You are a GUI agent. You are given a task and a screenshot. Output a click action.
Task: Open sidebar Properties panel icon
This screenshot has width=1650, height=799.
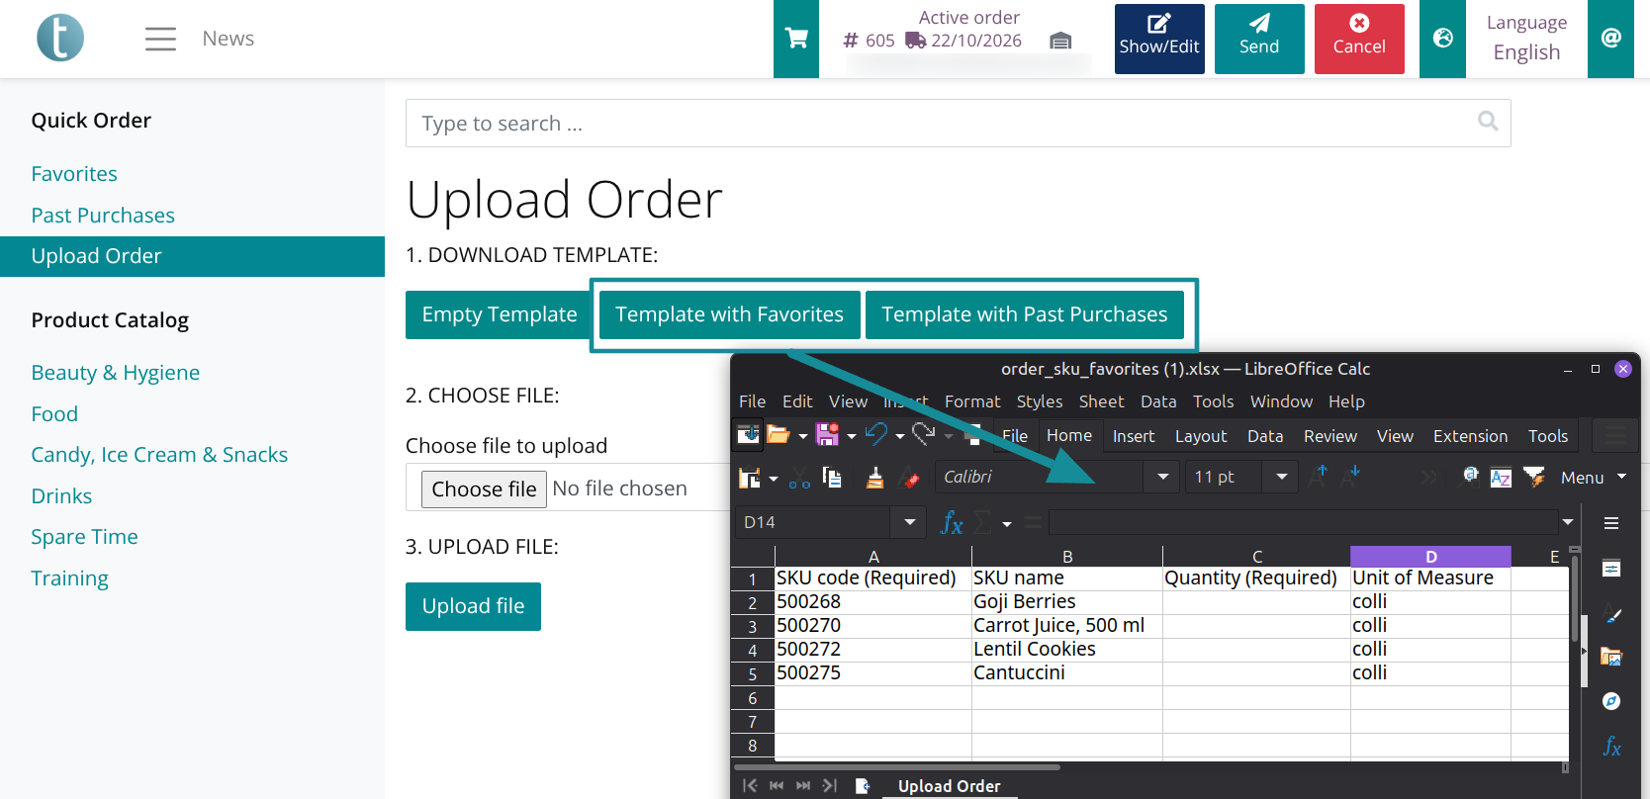[1611, 569]
